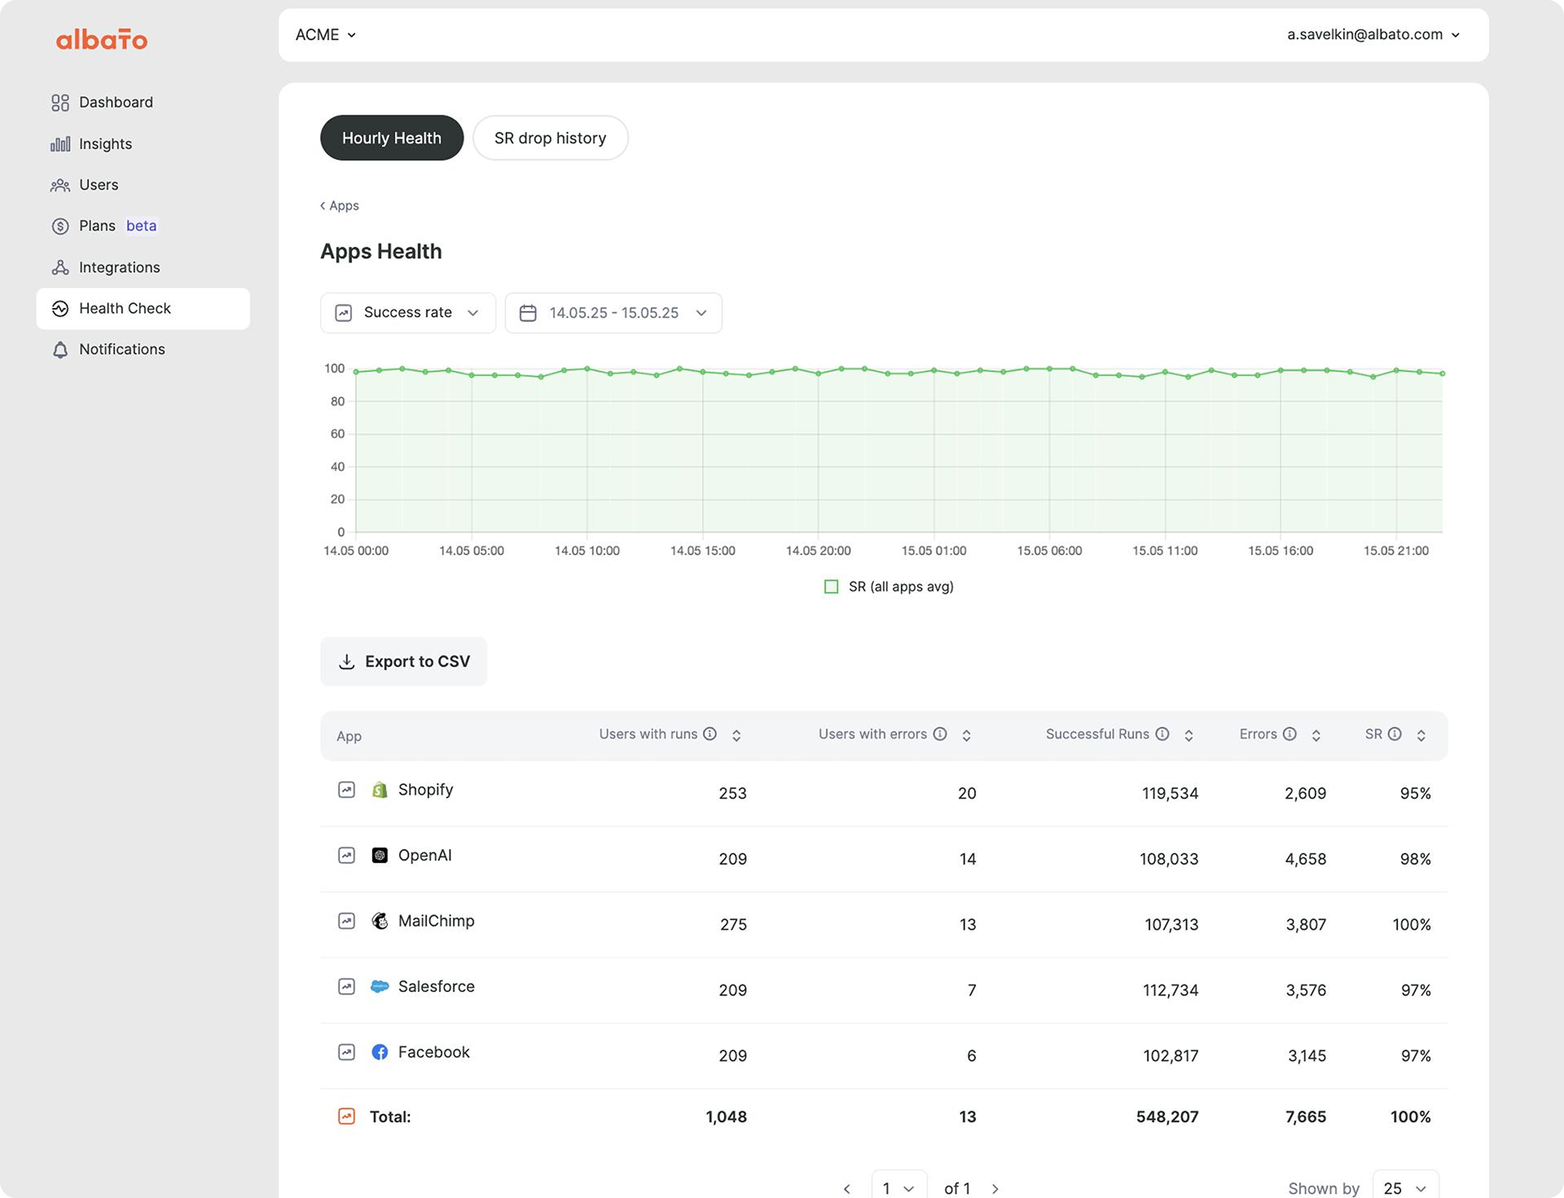Viewport: 1564px width, 1198px height.
Task: Click the info icon beside SR
Action: (x=1395, y=734)
